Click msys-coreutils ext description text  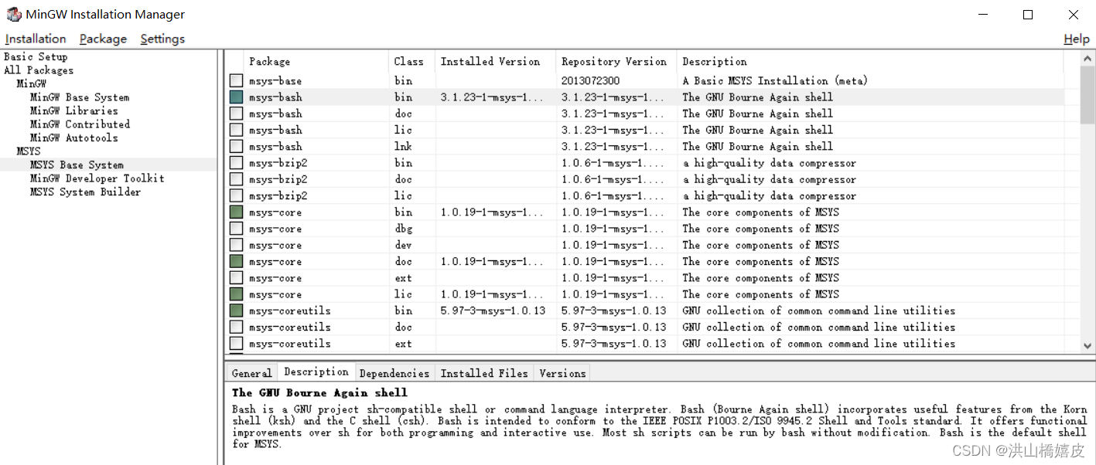[x=818, y=344]
